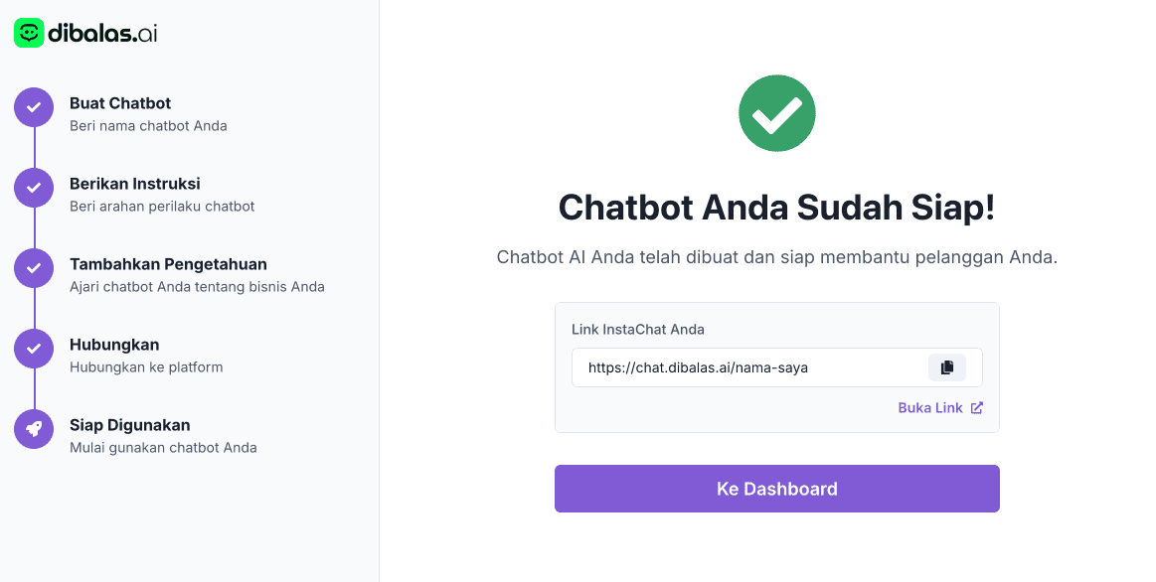Viewport: 1156px width, 582px height.
Task: Select the Siap Digunakan step
Action: (x=129, y=425)
